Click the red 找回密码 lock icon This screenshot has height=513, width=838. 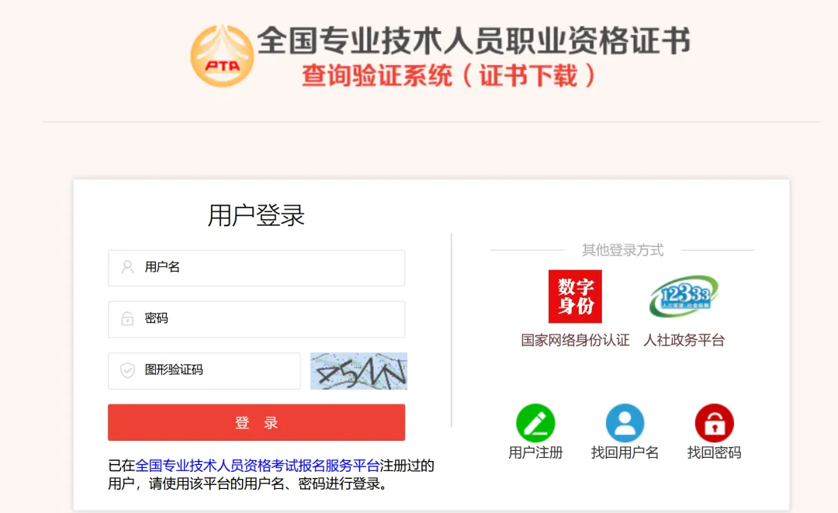point(714,423)
